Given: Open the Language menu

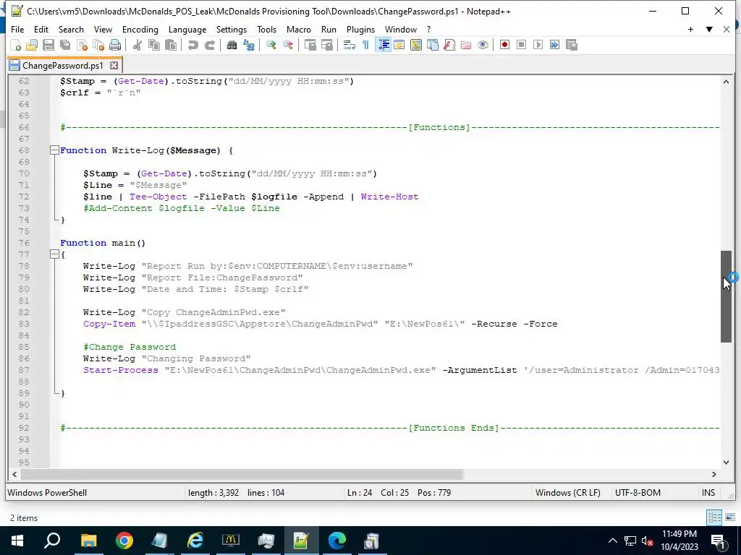Looking at the screenshot, I should pyautogui.click(x=187, y=29).
